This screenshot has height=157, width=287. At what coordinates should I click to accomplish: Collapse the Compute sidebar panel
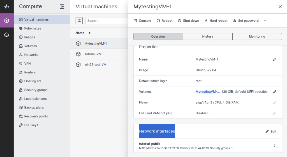[x=62, y=7]
